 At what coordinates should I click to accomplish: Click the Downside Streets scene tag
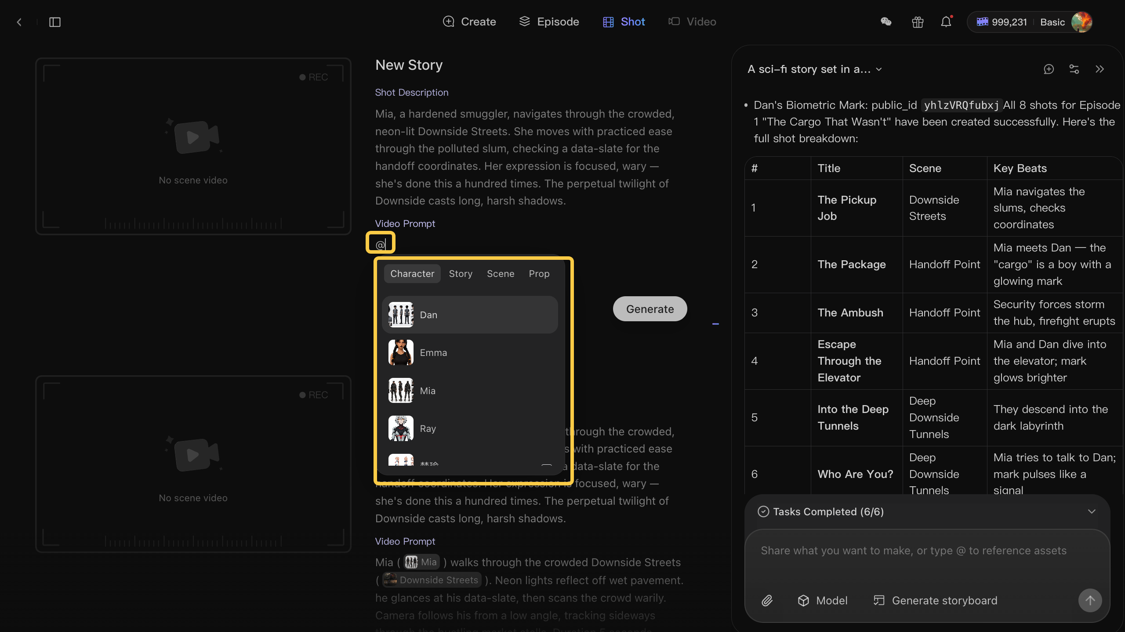432,580
